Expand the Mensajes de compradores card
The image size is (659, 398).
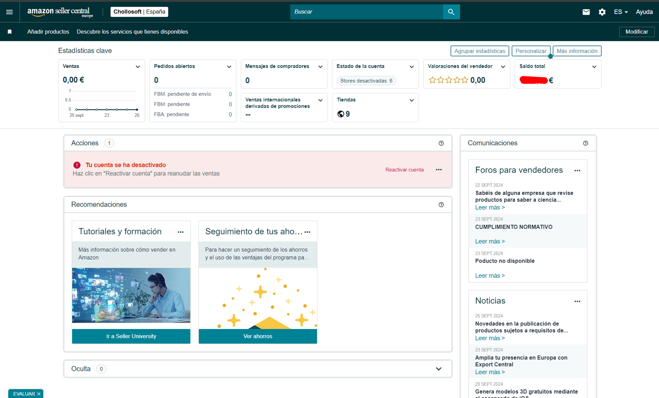tap(320, 67)
